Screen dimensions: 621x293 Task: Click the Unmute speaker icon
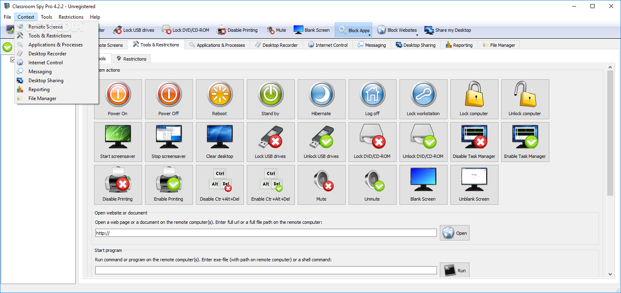click(372, 184)
